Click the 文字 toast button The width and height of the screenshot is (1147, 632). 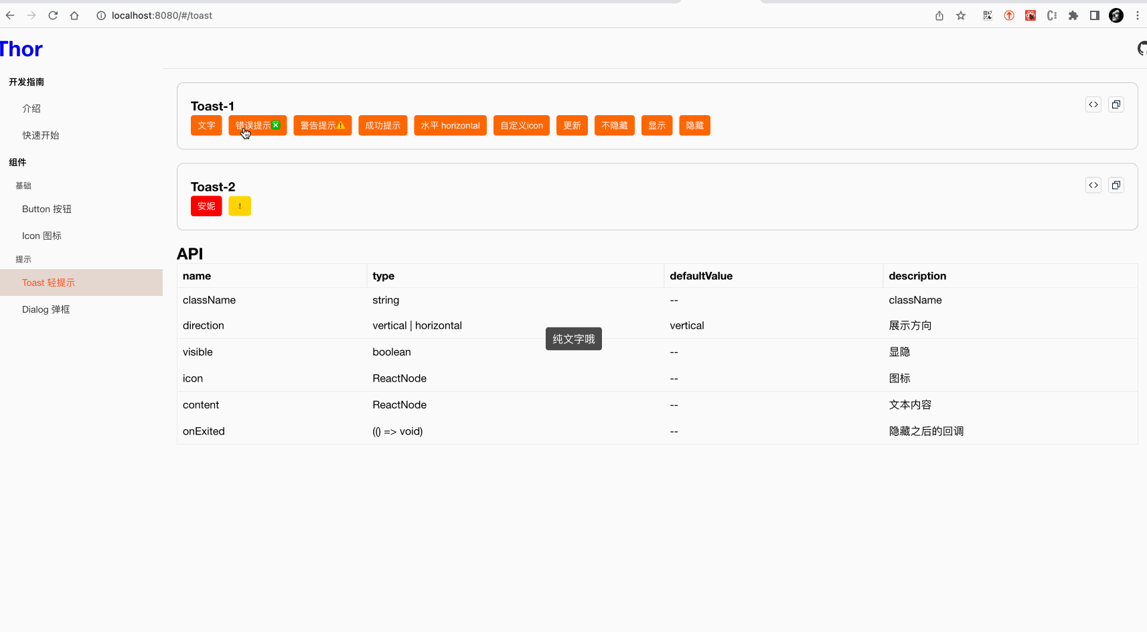click(206, 126)
